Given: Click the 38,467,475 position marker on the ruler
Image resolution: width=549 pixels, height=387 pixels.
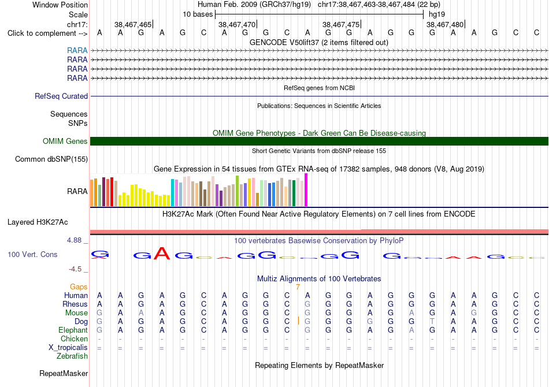Looking at the screenshot, I should 341,24.
